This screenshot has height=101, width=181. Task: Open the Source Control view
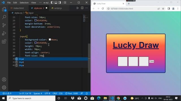(x=4, y=25)
